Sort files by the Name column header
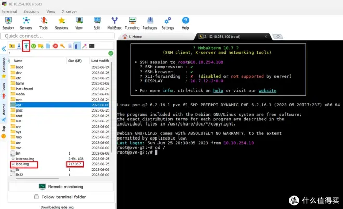 37,61
